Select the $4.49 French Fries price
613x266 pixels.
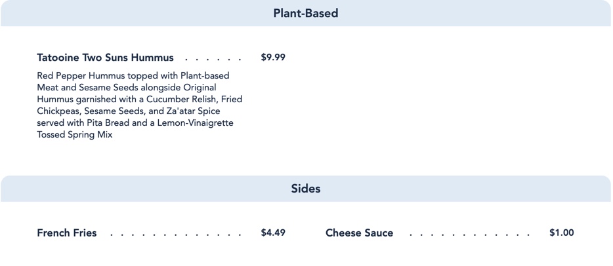click(x=273, y=233)
